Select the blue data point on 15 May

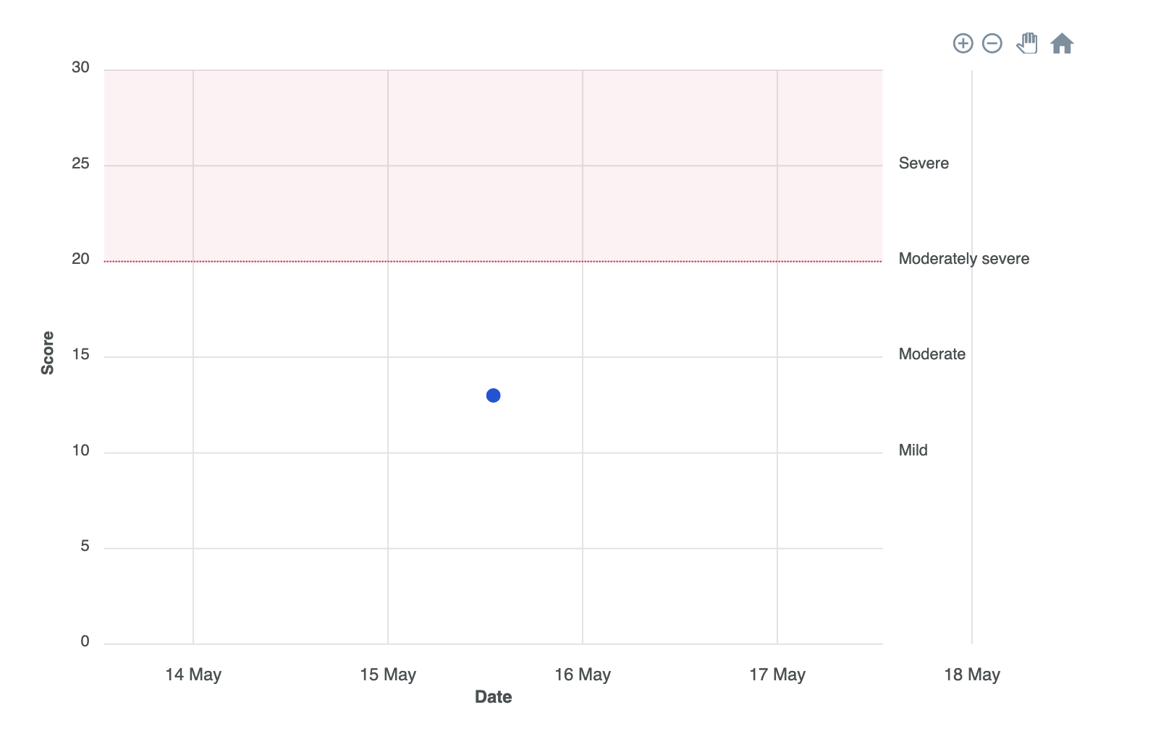coord(494,395)
